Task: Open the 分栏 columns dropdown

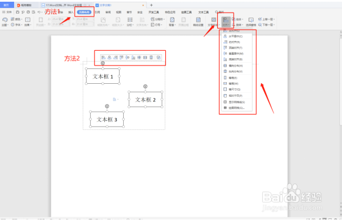Action: (130, 22)
